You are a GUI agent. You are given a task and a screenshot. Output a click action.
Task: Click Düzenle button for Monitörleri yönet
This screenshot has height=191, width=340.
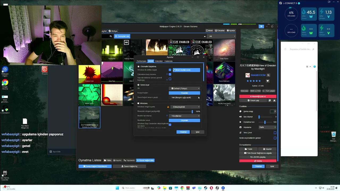click(x=184, y=120)
